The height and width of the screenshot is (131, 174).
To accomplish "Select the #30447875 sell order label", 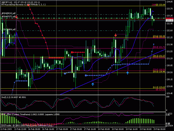I will pos(9,16).
